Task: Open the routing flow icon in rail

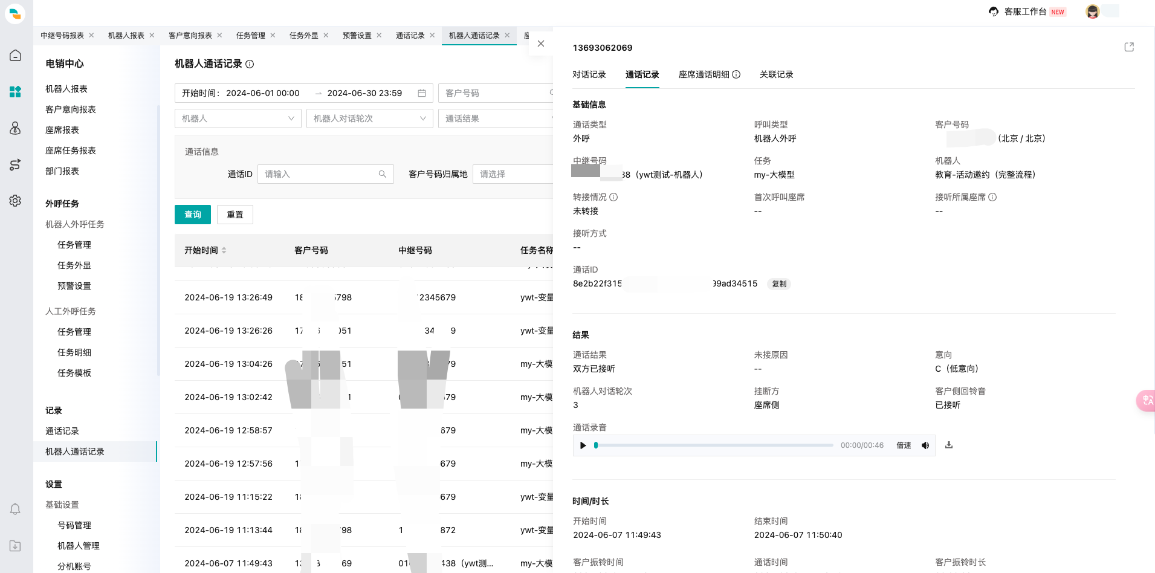Action: tap(16, 164)
